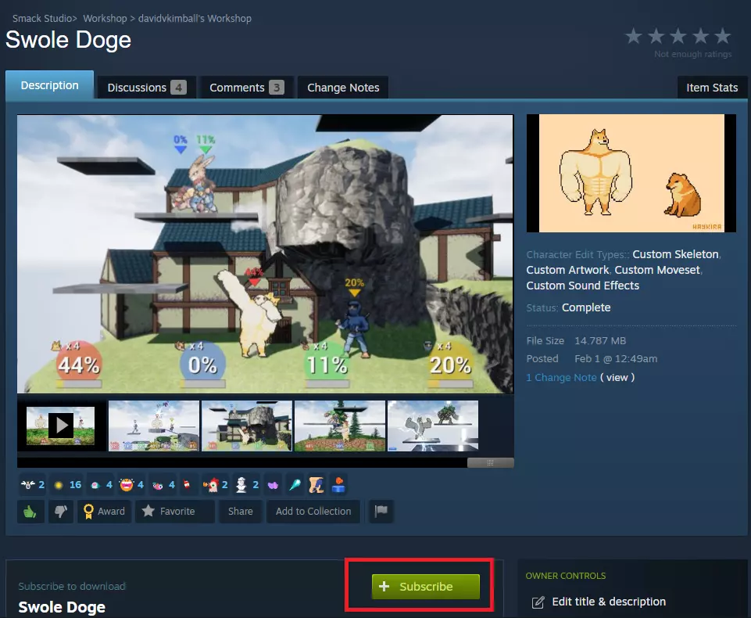751x618 pixels.
Task: Click the blue pedestal joystick award icon
Action: coord(338,485)
